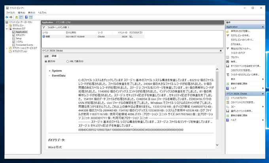This screenshot has height=163, width=269.
Task: Sort by the ソース column header
Action: tap(104, 32)
